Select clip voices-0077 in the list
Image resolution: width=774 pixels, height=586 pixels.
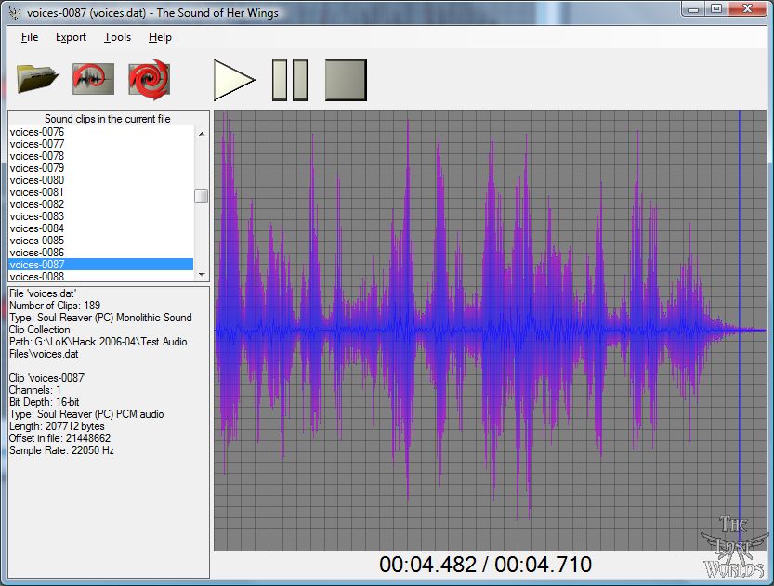point(100,144)
